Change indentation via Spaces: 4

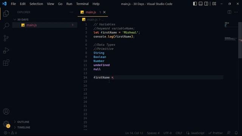click(x=153, y=133)
